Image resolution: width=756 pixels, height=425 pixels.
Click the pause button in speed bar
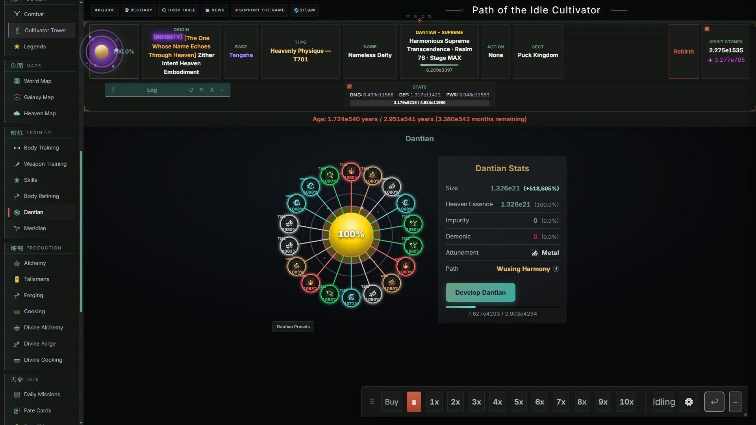point(414,402)
